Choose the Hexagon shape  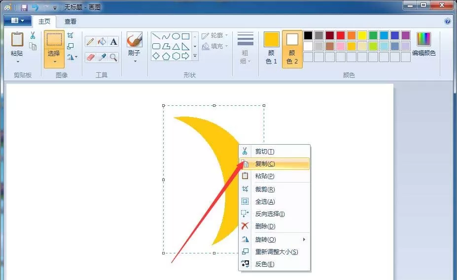tap(176, 56)
